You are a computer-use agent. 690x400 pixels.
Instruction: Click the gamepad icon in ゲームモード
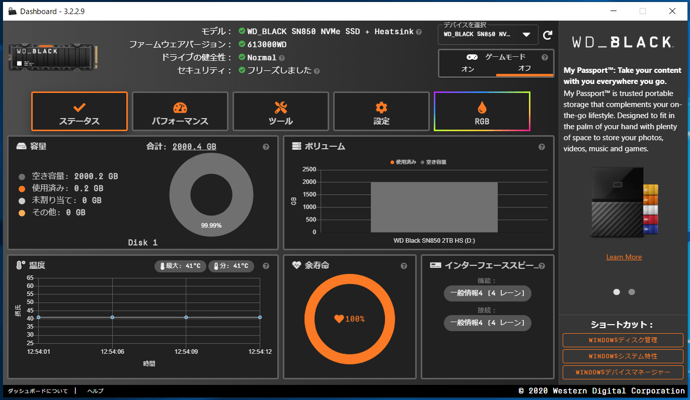pos(472,57)
